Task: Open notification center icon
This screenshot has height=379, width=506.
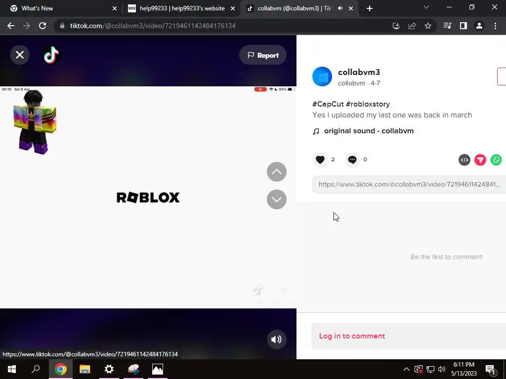Action: [x=490, y=369]
